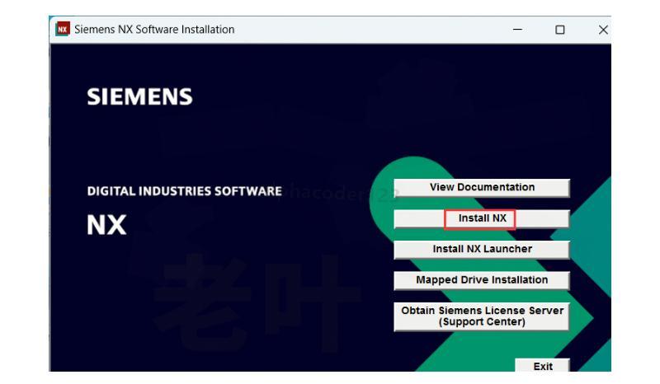Screen dimensions: 660x384
Task: Start installation with Install NX button
Action: click(x=482, y=218)
